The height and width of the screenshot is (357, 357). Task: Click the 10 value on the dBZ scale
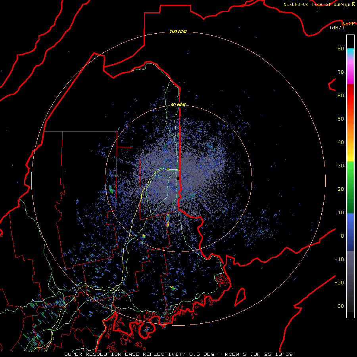341,213
